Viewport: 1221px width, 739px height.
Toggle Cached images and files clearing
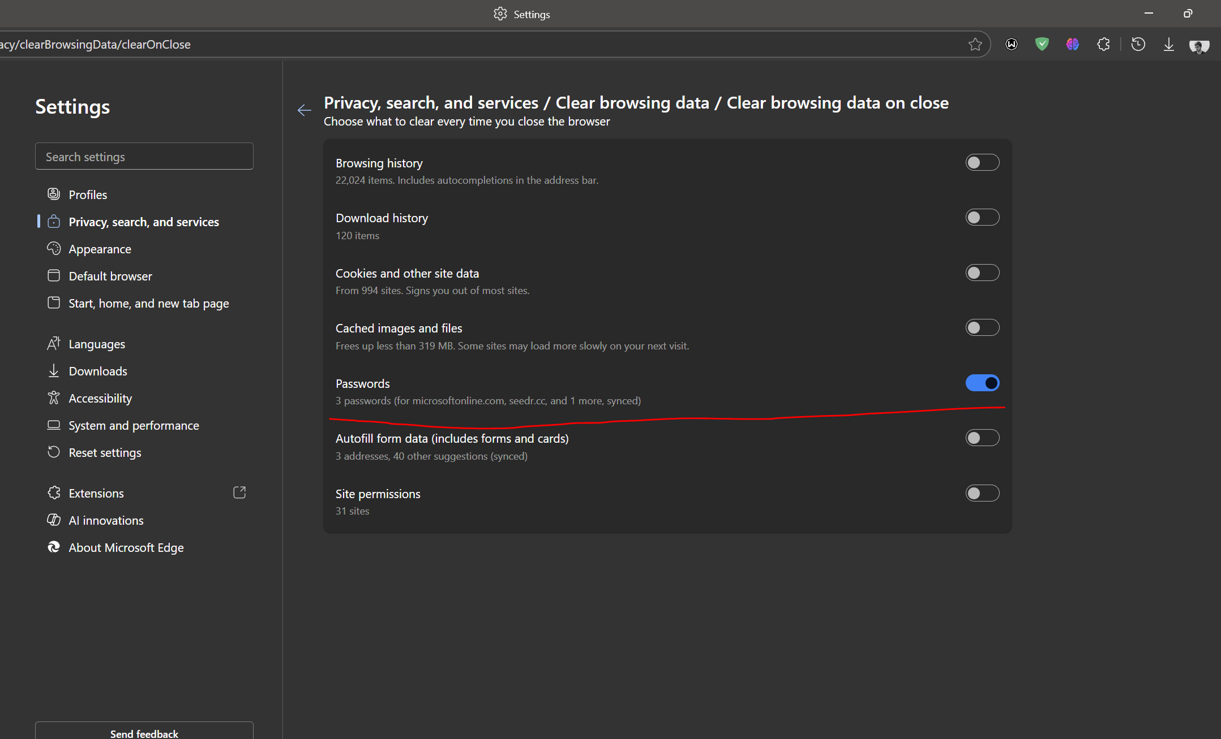pos(982,328)
